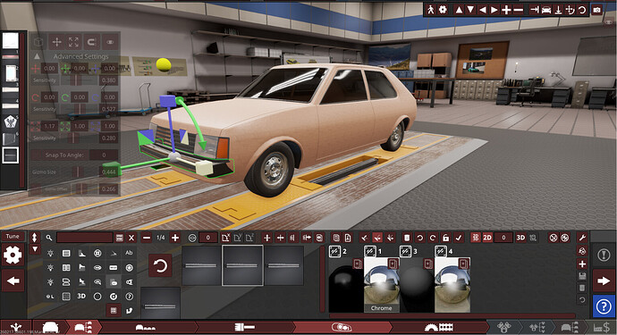Select the highlighted middle grille thumbnail
The height and width of the screenshot is (335, 617).
[x=242, y=265]
